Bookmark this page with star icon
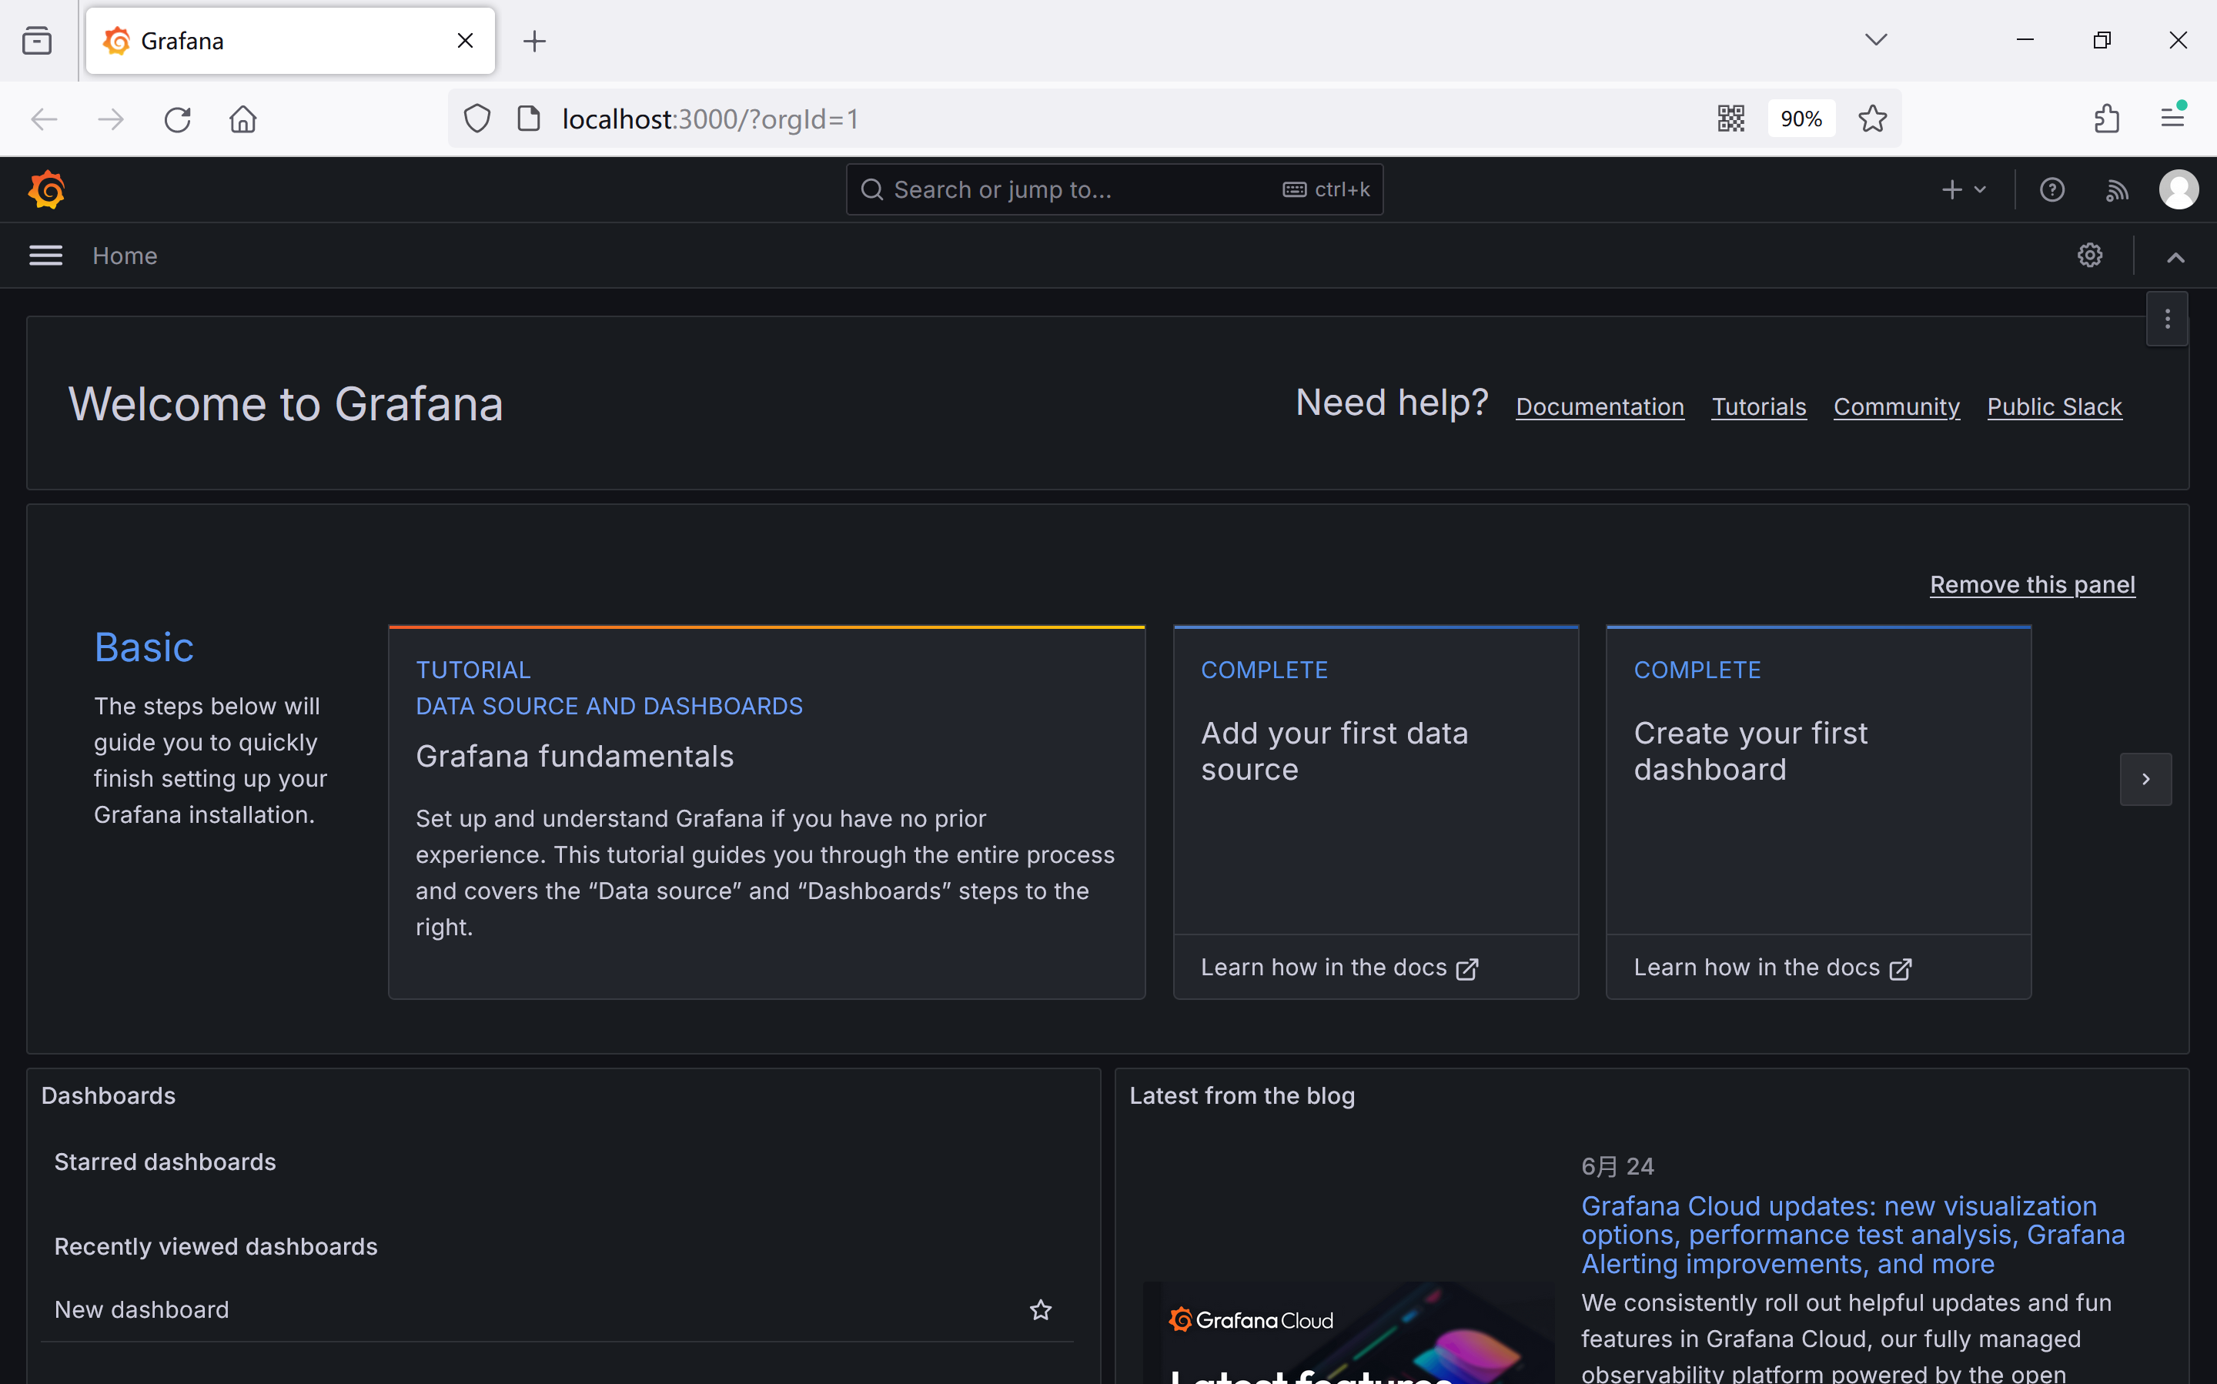 (x=1872, y=119)
